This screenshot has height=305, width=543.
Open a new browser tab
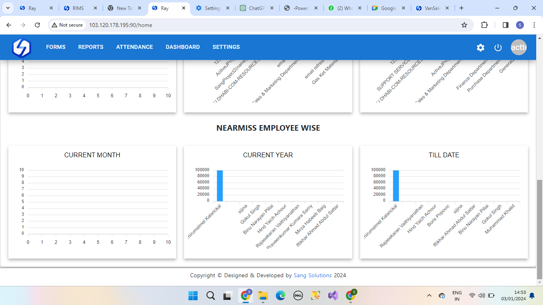click(x=462, y=8)
